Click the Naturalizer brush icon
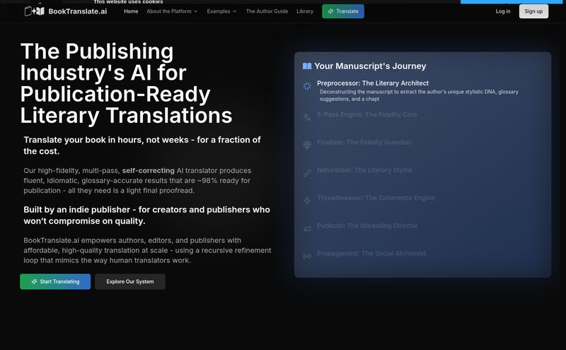566x350 pixels. [307, 173]
